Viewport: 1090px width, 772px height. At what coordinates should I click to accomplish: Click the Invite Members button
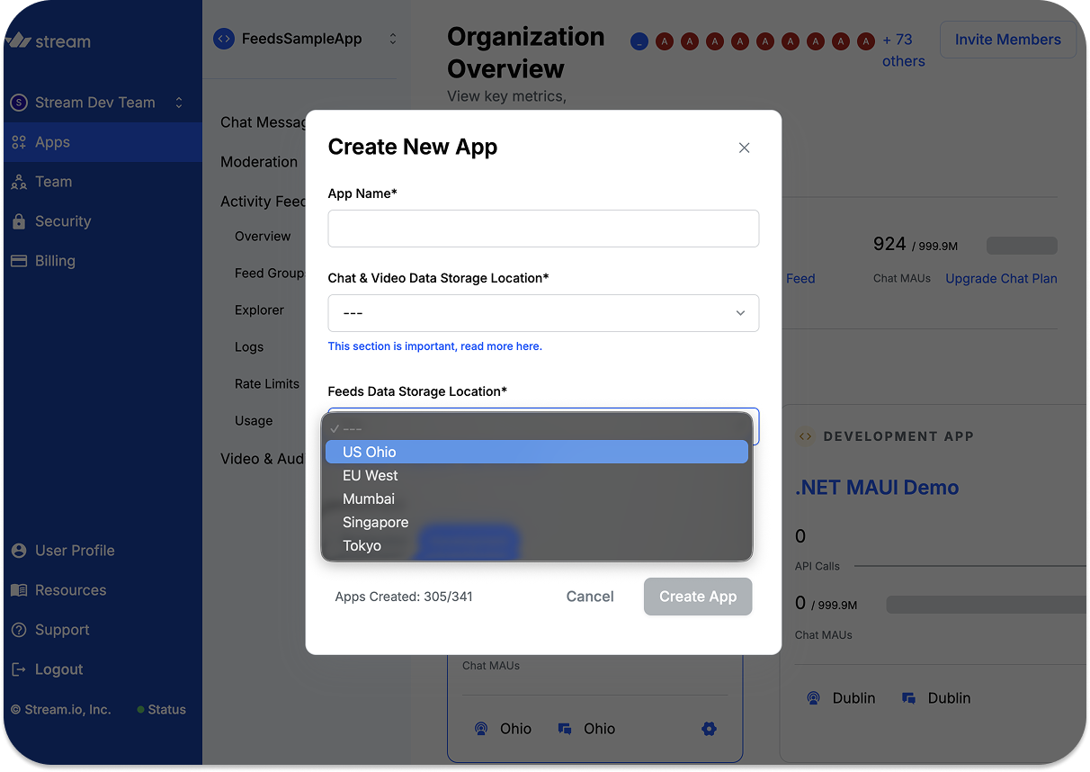point(1007,40)
